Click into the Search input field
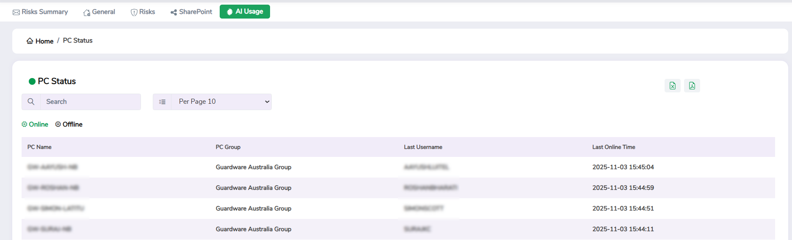Viewport: 792px width, 240px height. pos(90,102)
